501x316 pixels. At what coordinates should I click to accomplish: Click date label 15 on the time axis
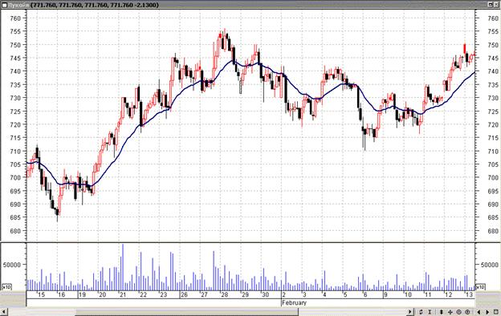point(41,294)
